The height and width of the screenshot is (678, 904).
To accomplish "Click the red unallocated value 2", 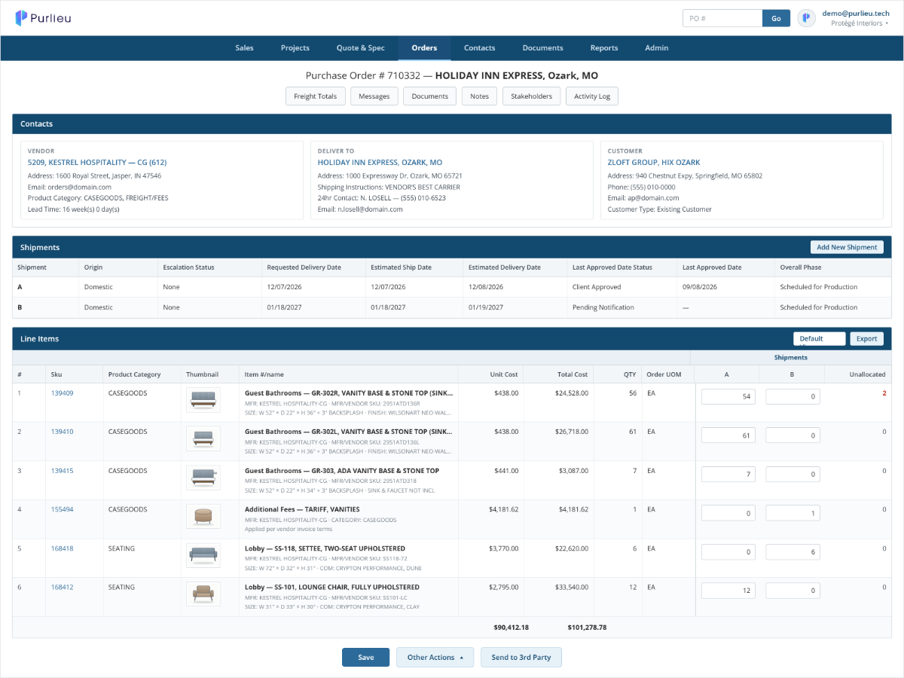I will tap(884, 393).
